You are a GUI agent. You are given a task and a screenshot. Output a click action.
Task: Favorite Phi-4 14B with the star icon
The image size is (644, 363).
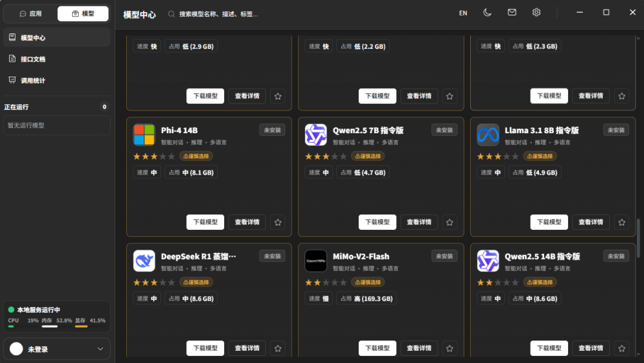coord(278,222)
